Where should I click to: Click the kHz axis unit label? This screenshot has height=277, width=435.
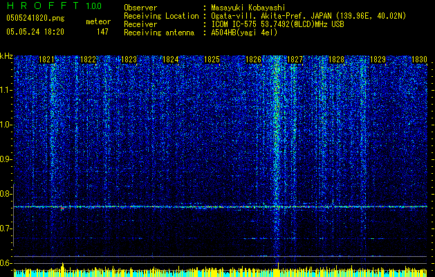coord(6,56)
